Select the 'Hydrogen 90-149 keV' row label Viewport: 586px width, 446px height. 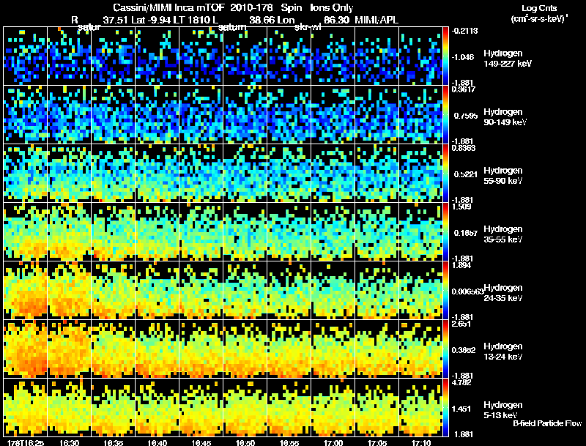tap(505, 117)
